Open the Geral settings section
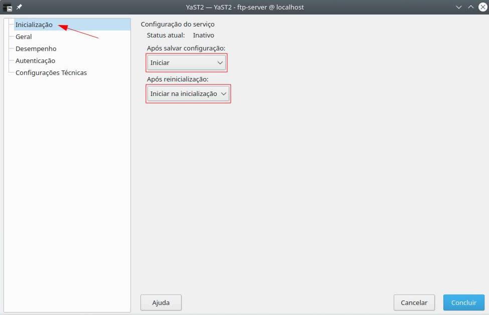 click(24, 36)
